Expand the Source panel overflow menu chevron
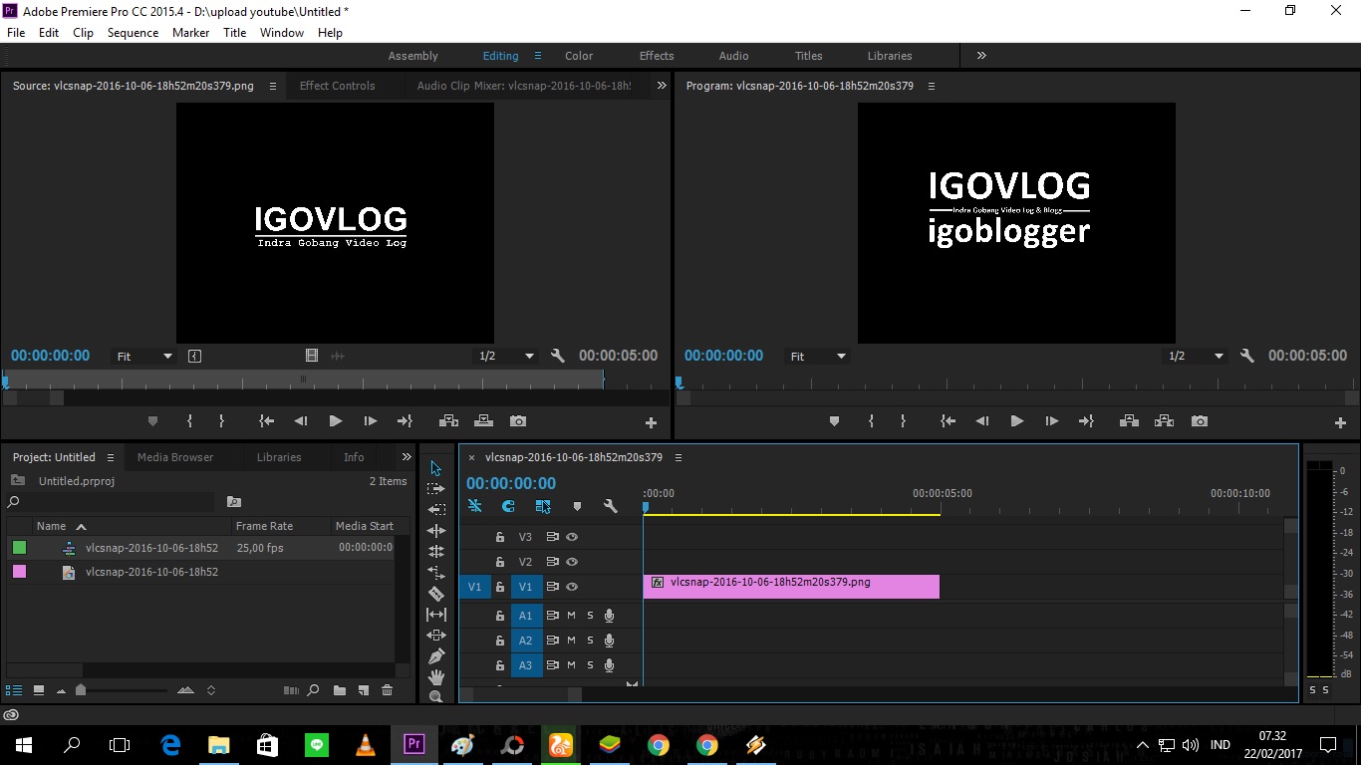The image size is (1361, 765). click(661, 86)
